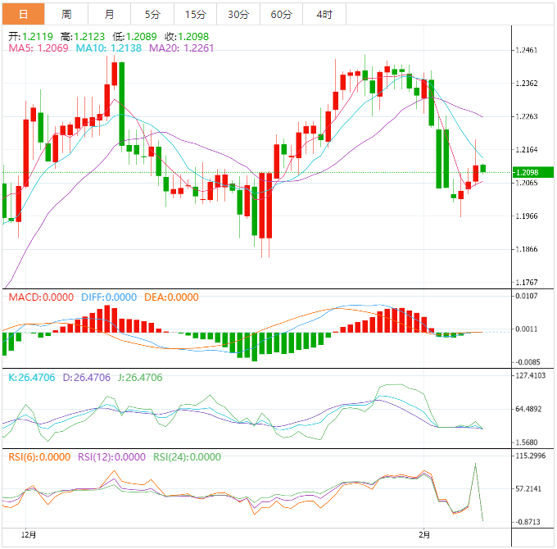Show the 60分 chart tab
557x549 pixels.
point(281,15)
